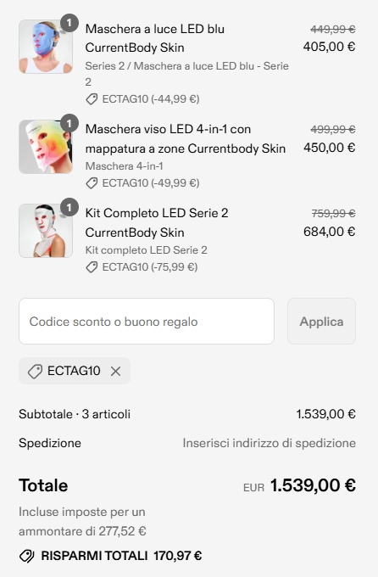Click Kit Completo LED Serie 2 title
378x577 pixels.
coord(157,222)
